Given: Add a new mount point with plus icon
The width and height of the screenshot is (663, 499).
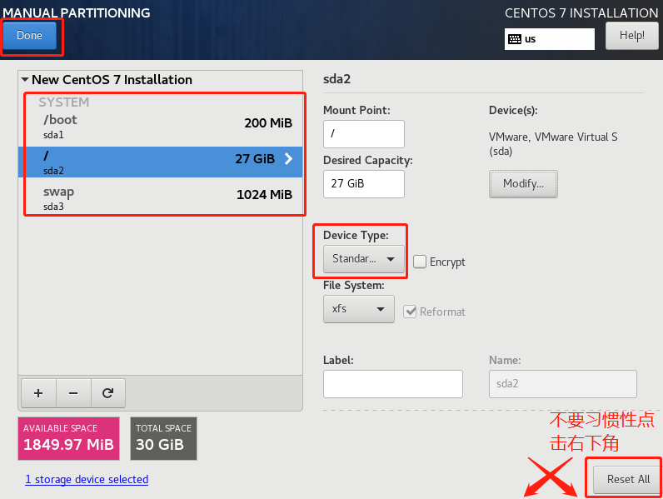Looking at the screenshot, I should click(x=38, y=393).
